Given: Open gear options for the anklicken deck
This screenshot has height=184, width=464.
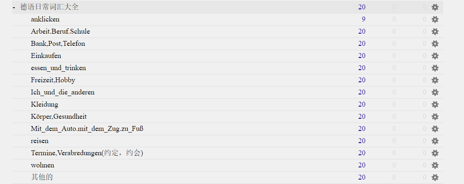Looking at the screenshot, I should click(435, 19).
